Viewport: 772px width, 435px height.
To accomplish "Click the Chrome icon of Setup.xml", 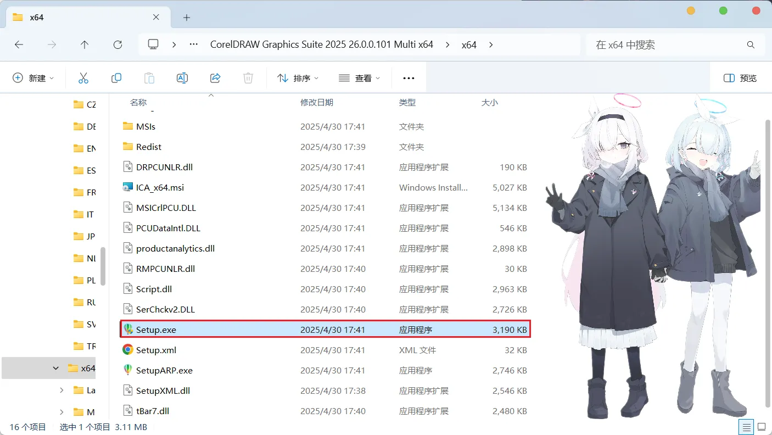I will [128, 350].
